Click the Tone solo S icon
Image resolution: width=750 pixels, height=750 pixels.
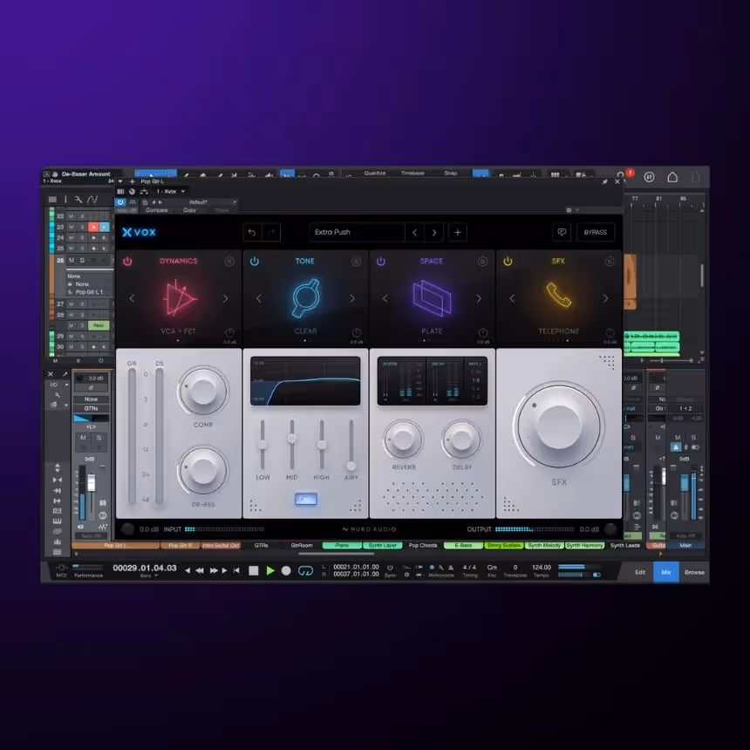(357, 261)
